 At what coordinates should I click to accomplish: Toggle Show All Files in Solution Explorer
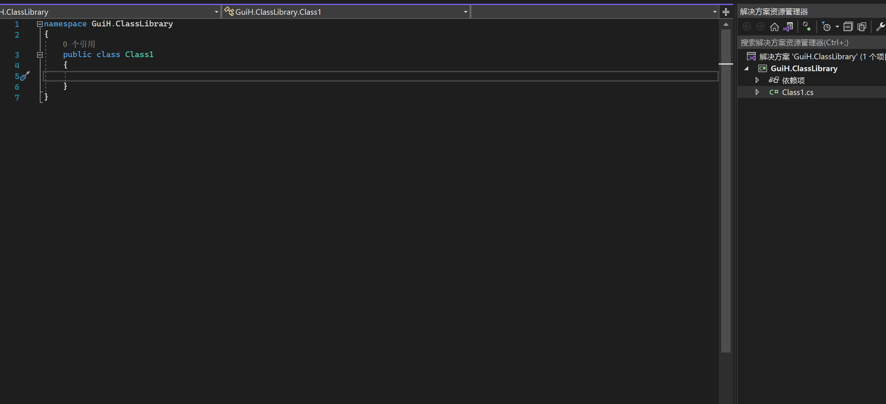(862, 26)
